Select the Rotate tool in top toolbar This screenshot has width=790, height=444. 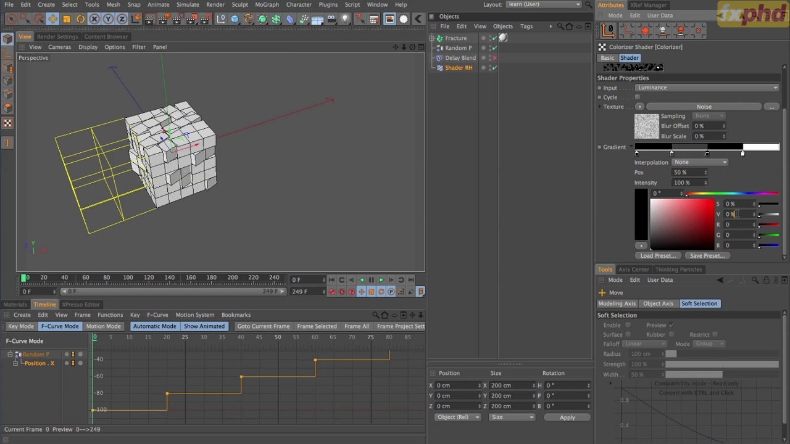pyautogui.click(x=80, y=19)
